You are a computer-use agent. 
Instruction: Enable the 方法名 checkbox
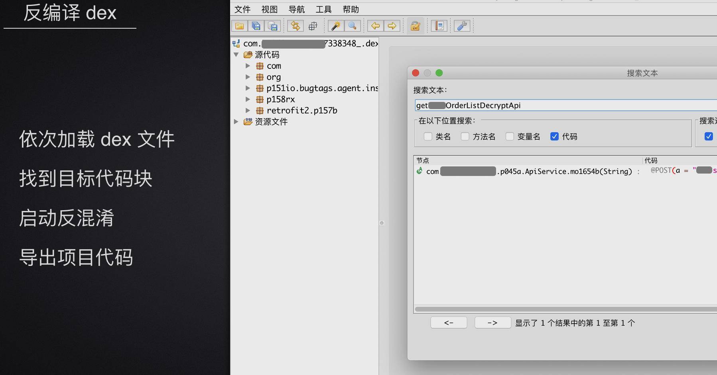point(465,137)
